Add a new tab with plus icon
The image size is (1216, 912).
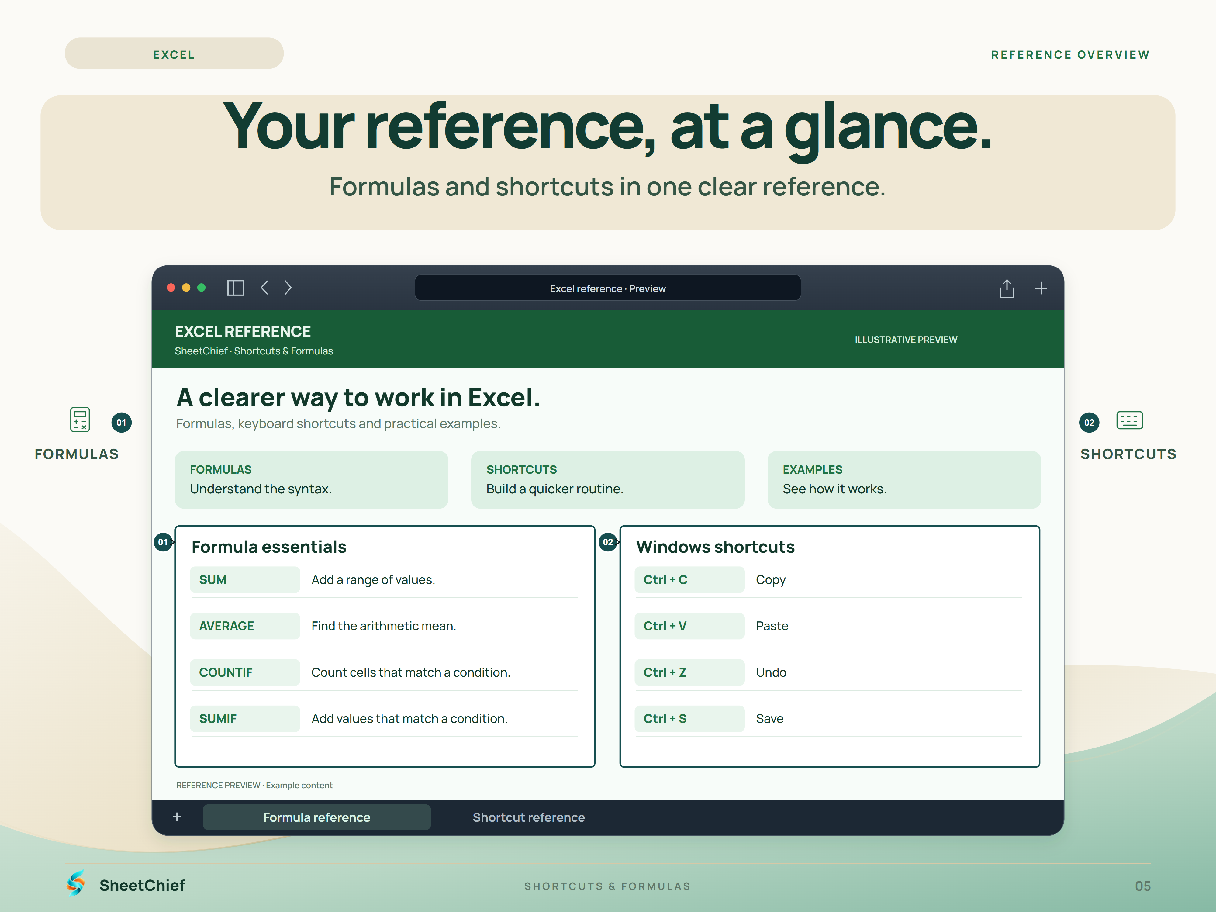tap(1041, 288)
